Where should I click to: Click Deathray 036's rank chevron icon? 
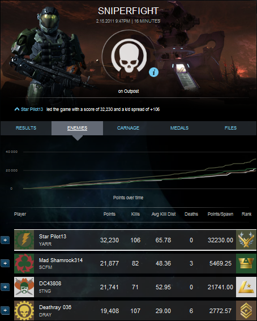(246, 311)
